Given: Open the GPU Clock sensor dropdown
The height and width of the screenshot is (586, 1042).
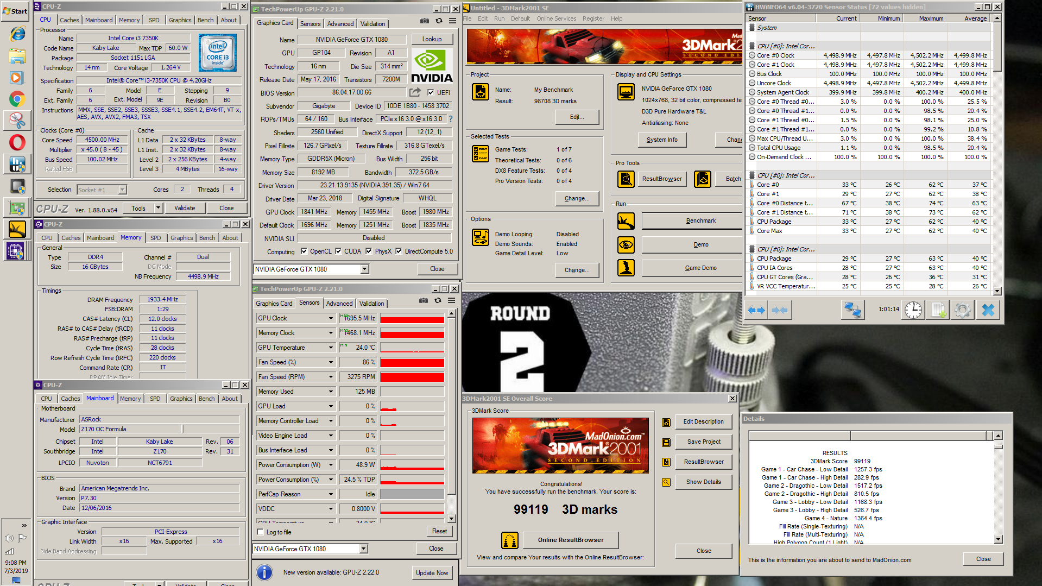Looking at the screenshot, I should pos(330,318).
